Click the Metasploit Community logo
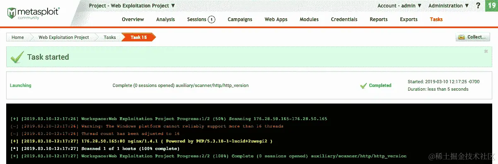The image size is (498, 164). (x=33, y=13)
